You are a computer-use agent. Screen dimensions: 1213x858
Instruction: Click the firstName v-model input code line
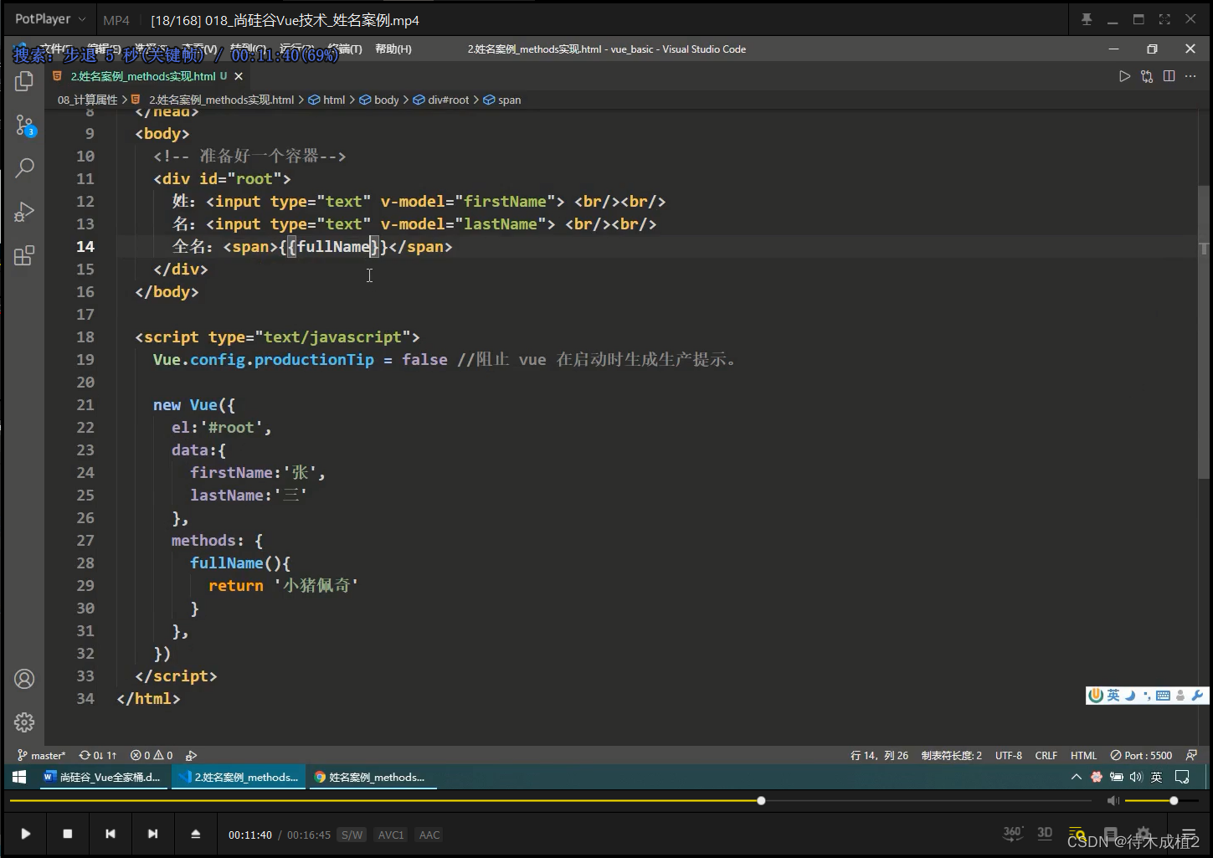[x=419, y=201]
